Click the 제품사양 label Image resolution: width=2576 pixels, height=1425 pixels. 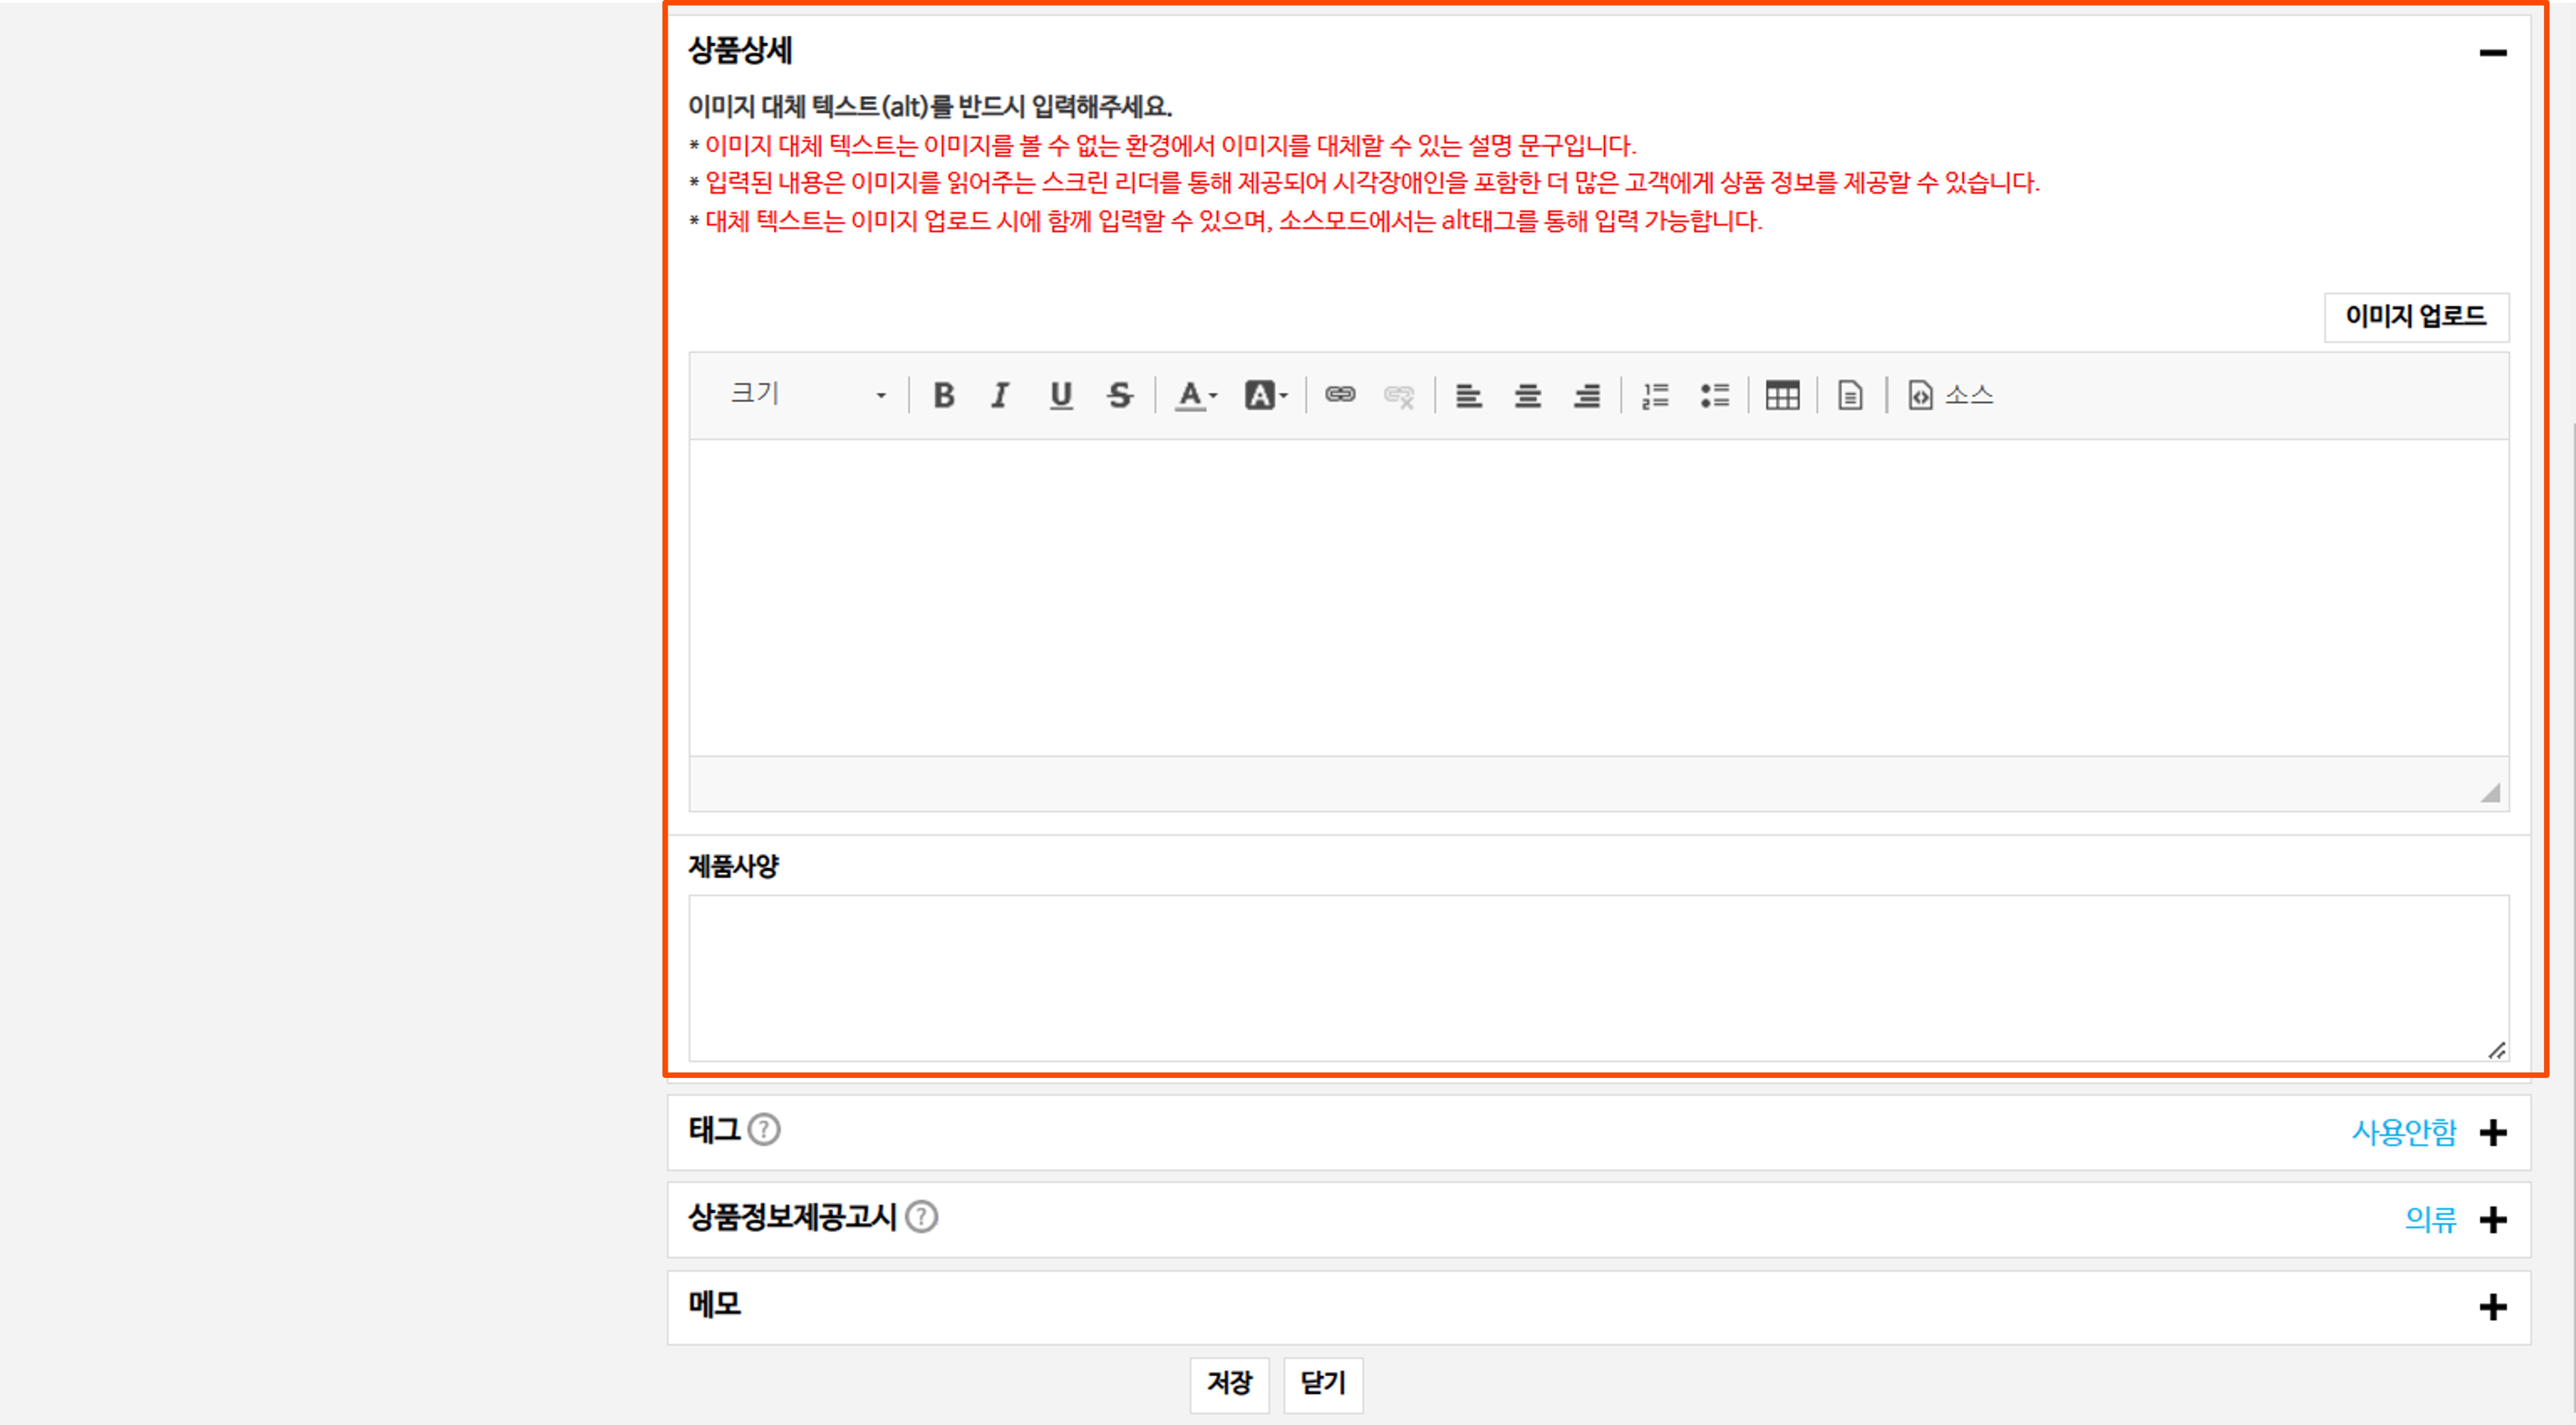pyautogui.click(x=733, y=866)
